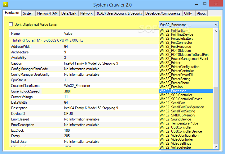Click scroll down arrow of dropdown list
The width and height of the screenshot is (225, 154).
pos(216,147)
